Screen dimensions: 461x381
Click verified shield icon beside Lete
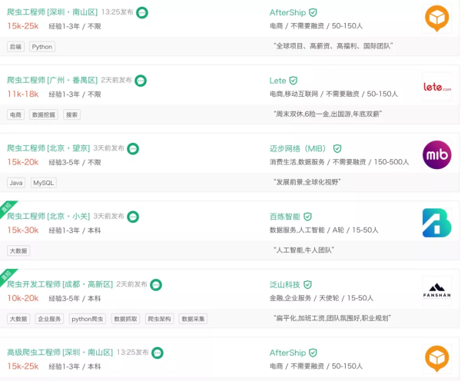click(x=293, y=81)
